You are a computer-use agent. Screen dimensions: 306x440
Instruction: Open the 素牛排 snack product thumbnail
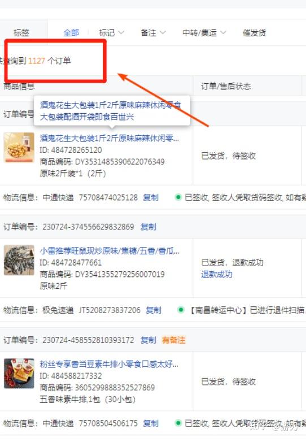click(19, 373)
